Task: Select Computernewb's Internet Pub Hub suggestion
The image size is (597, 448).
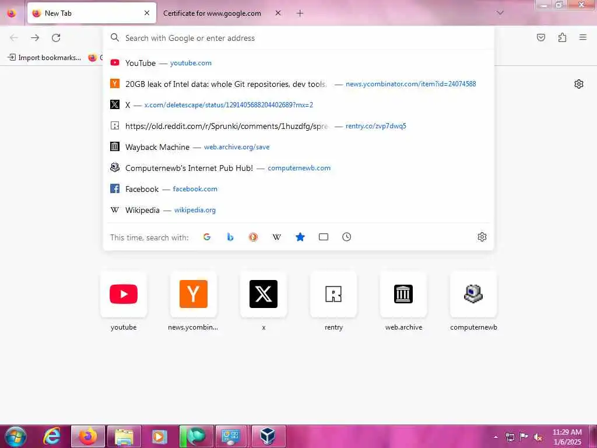Action: click(298, 168)
